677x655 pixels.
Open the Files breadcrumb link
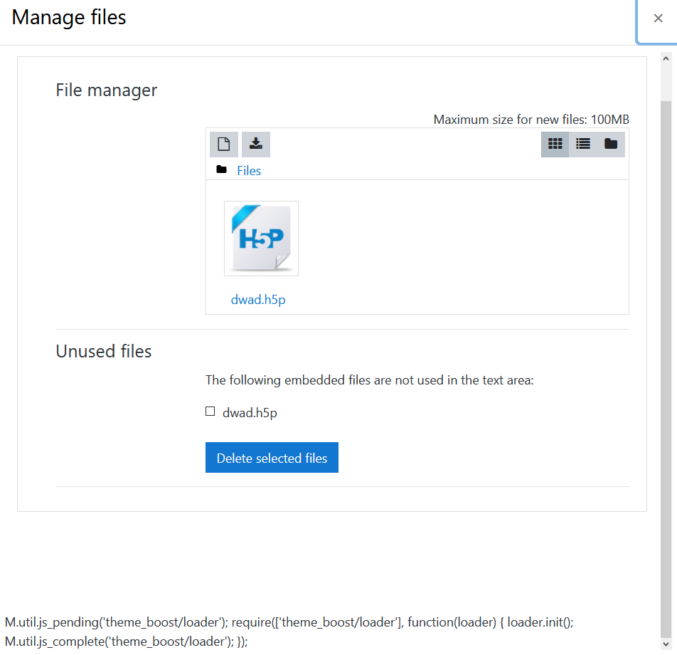point(249,171)
